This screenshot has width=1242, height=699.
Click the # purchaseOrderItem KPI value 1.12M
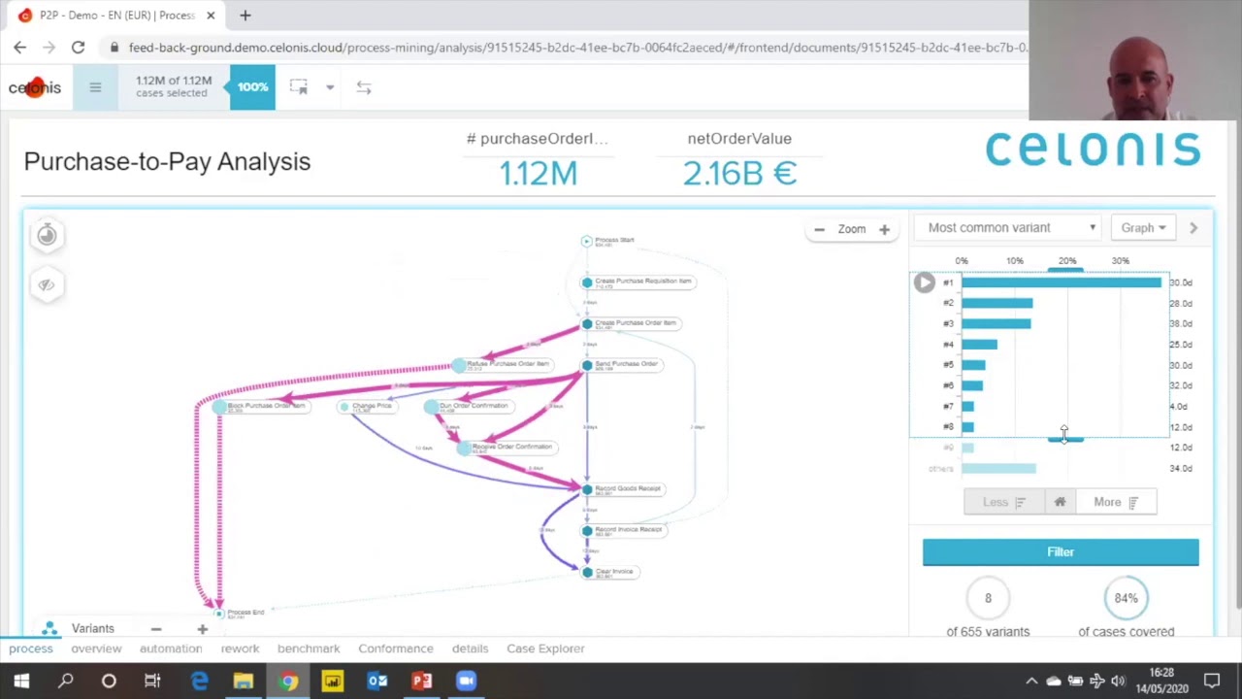pyautogui.click(x=539, y=174)
